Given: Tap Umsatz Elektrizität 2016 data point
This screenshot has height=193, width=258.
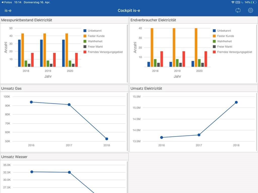Looking at the screenshot, I should point(162,137).
